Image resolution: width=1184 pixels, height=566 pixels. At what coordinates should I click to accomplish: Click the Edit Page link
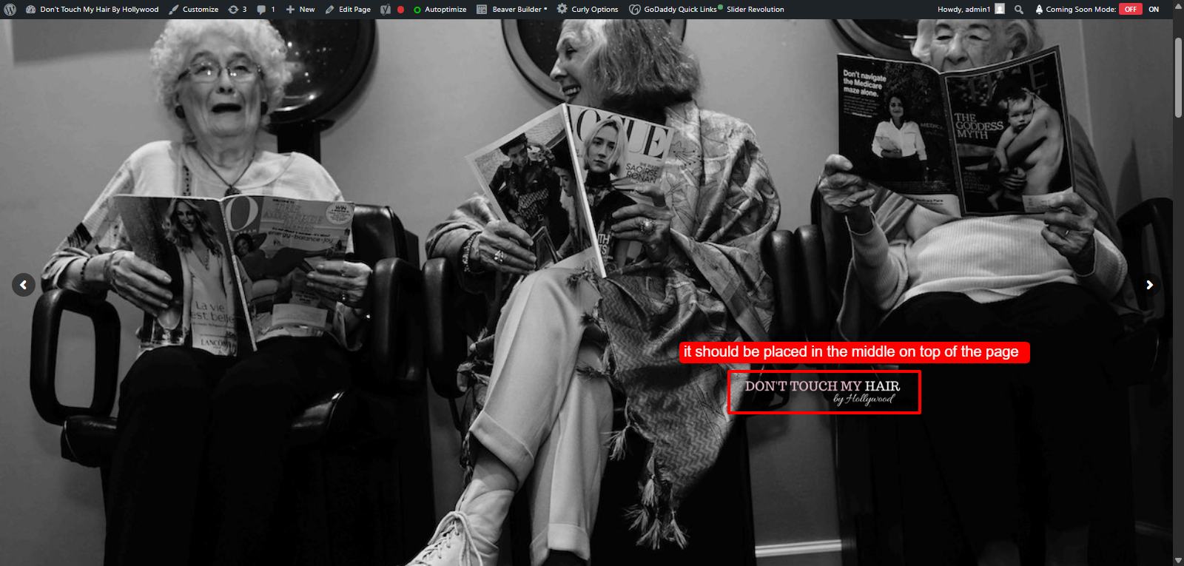[x=348, y=10]
